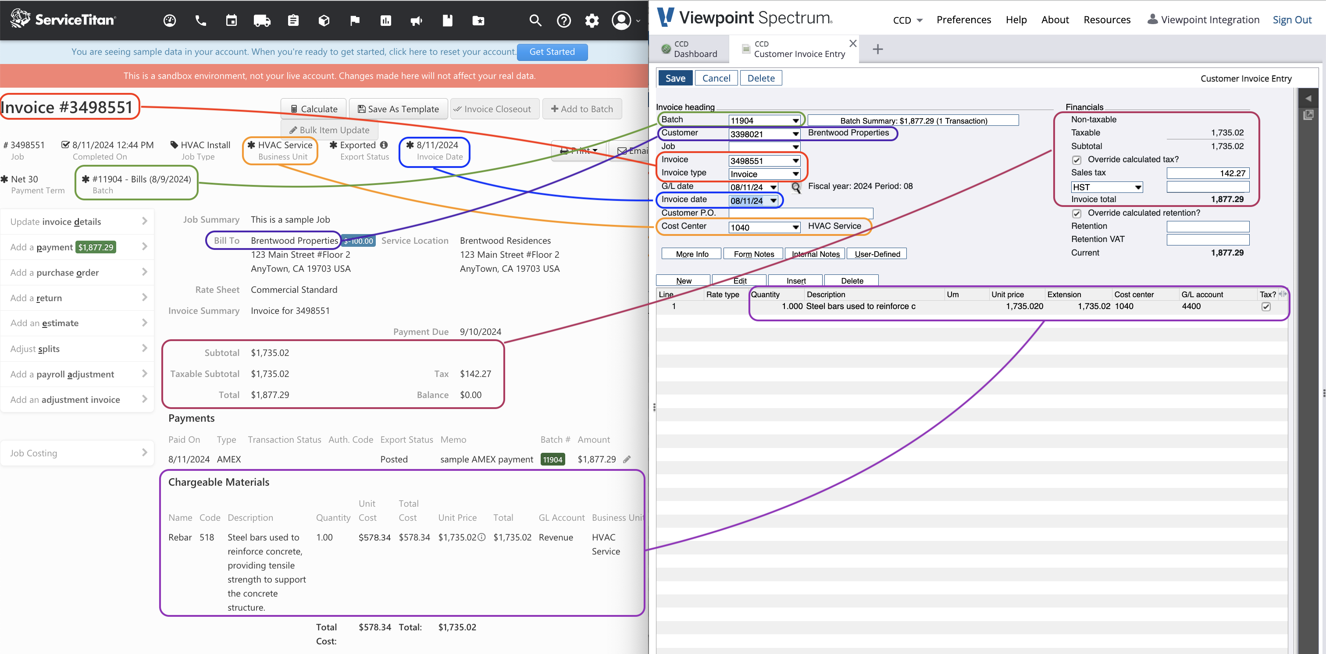Open the Customer dropdown 3398021
The height and width of the screenshot is (654, 1326).
tap(795, 134)
